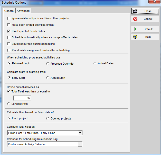Check Level resources during scheduling
This screenshot has width=161, height=155.
coord(9,44)
